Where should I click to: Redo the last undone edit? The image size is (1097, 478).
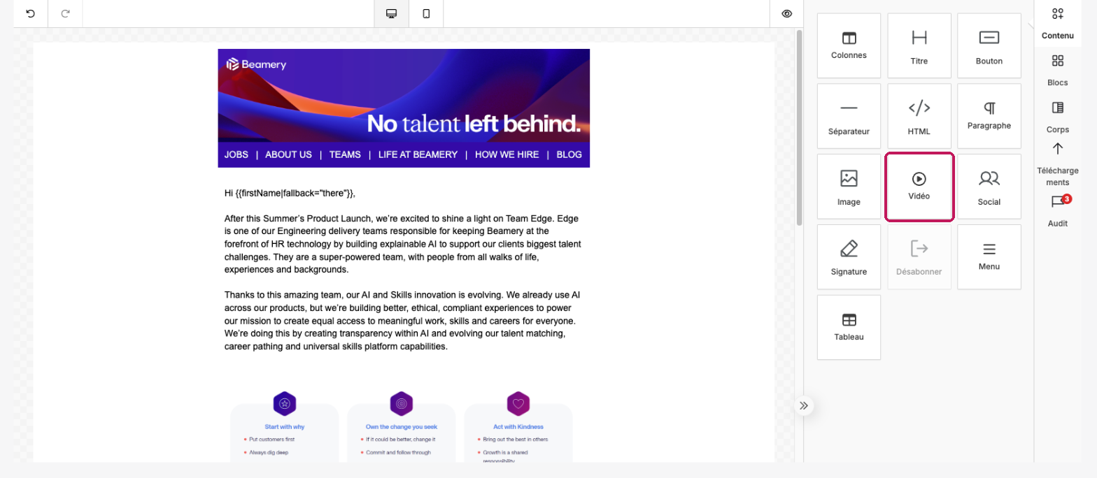65,13
